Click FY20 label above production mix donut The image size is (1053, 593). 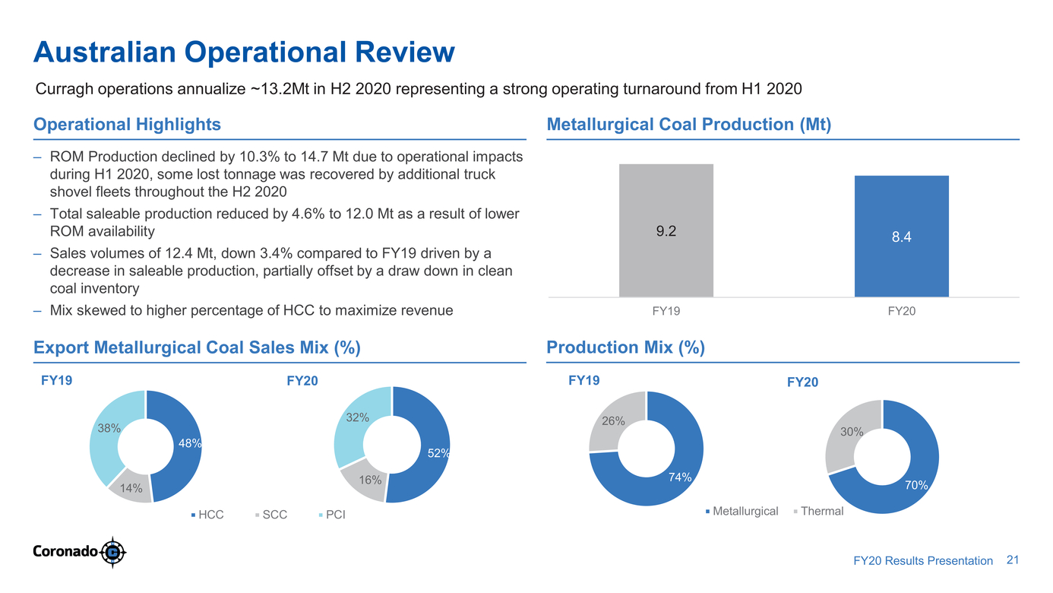(x=802, y=382)
